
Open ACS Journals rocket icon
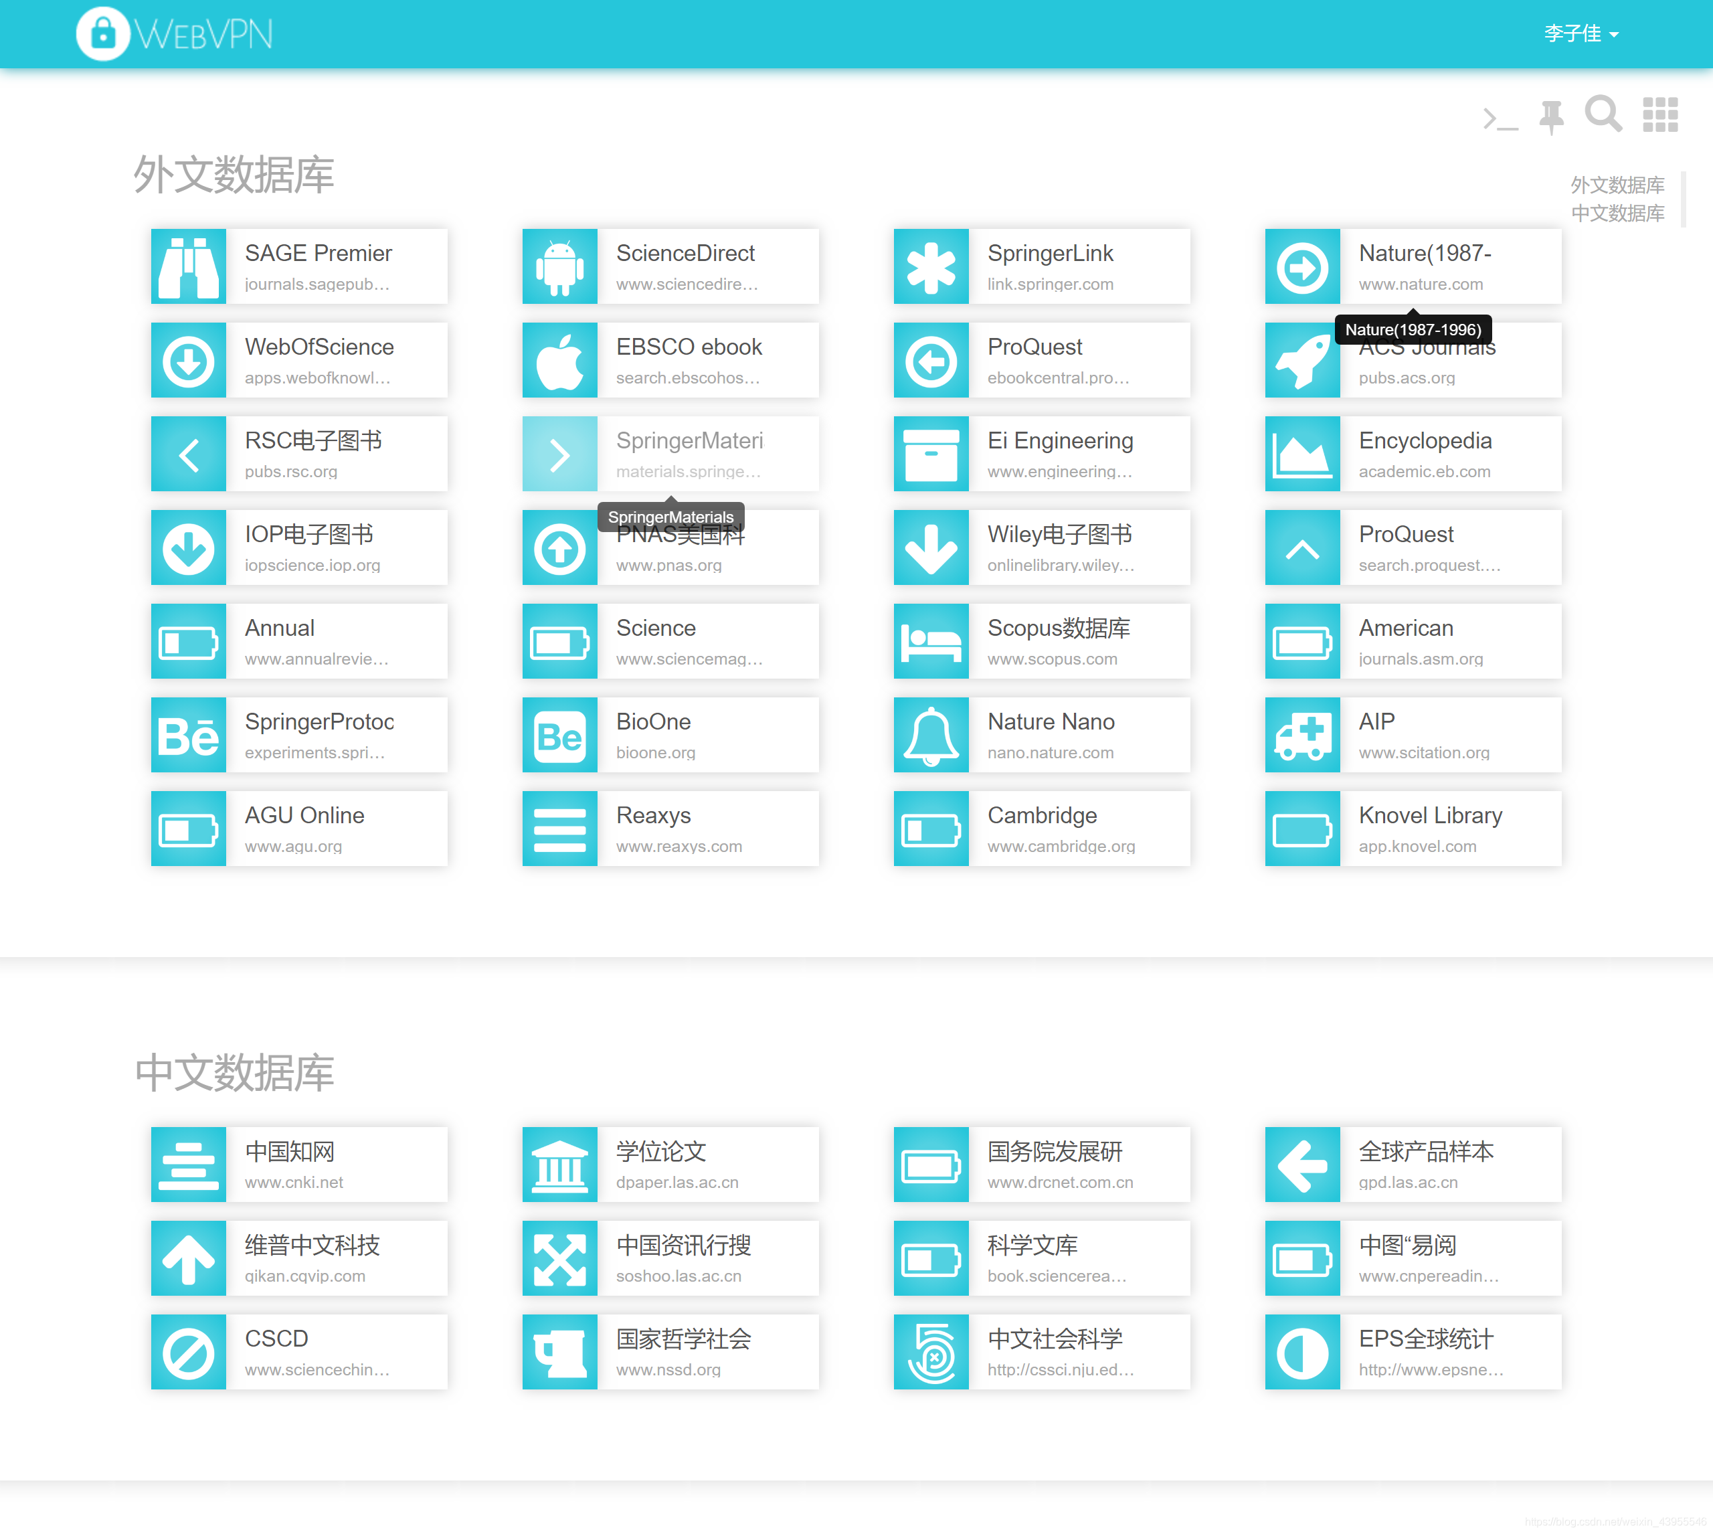click(x=1301, y=361)
